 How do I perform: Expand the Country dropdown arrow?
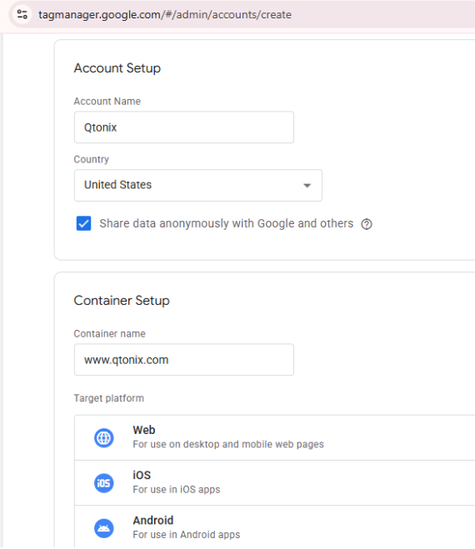click(307, 186)
